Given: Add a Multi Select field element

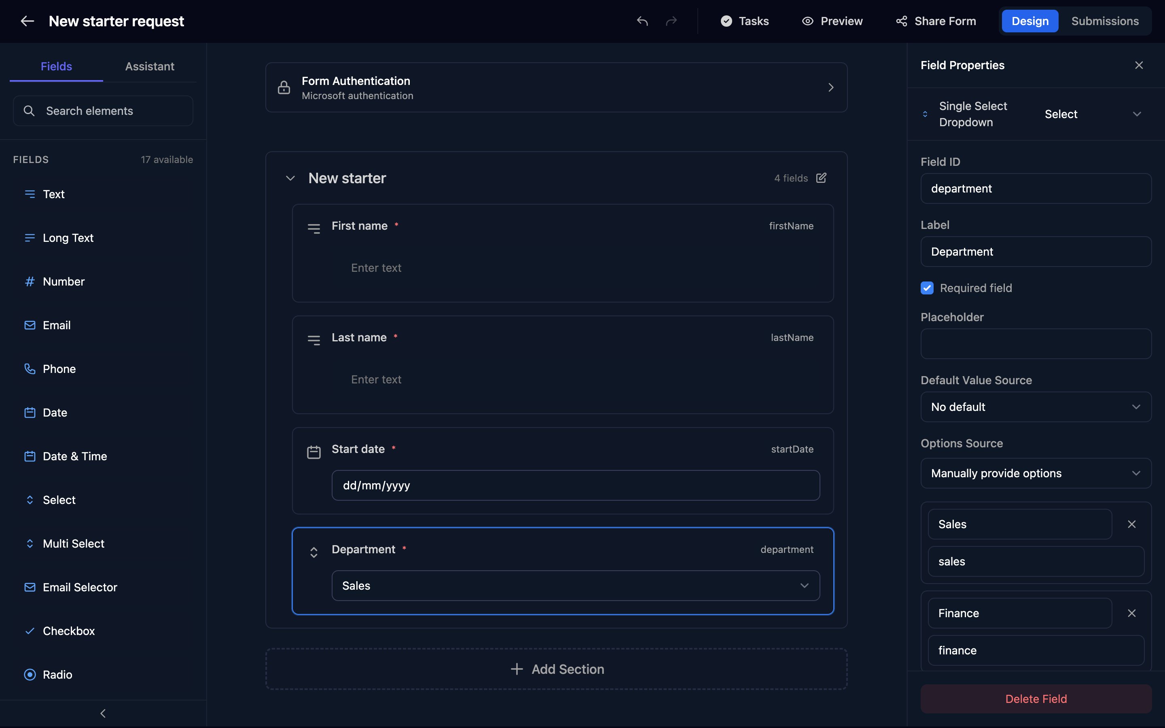Looking at the screenshot, I should click(x=103, y=544).
